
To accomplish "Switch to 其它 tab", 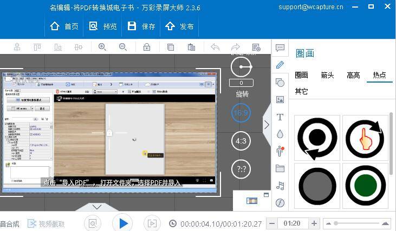I will 301,91.
